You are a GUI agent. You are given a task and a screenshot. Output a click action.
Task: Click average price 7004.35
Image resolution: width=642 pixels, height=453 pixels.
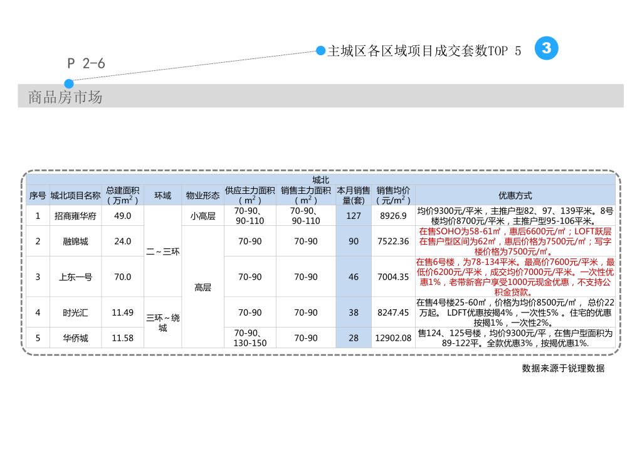(x=393, y=277)
